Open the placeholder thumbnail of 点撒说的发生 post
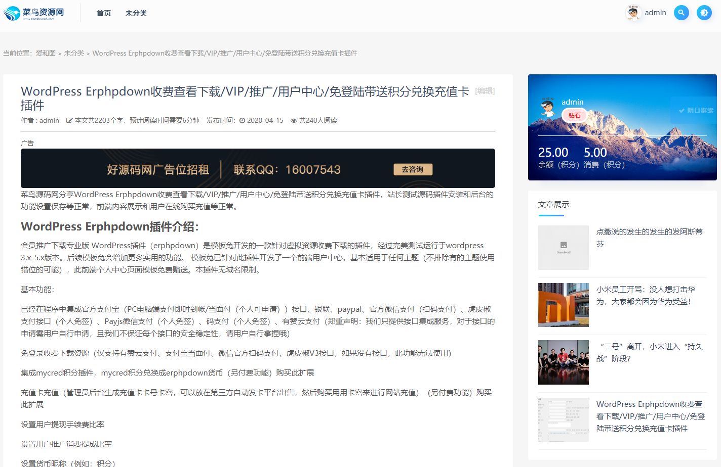Image resolution: width=721 pixels, height=467 pixels. click(563, 247)
